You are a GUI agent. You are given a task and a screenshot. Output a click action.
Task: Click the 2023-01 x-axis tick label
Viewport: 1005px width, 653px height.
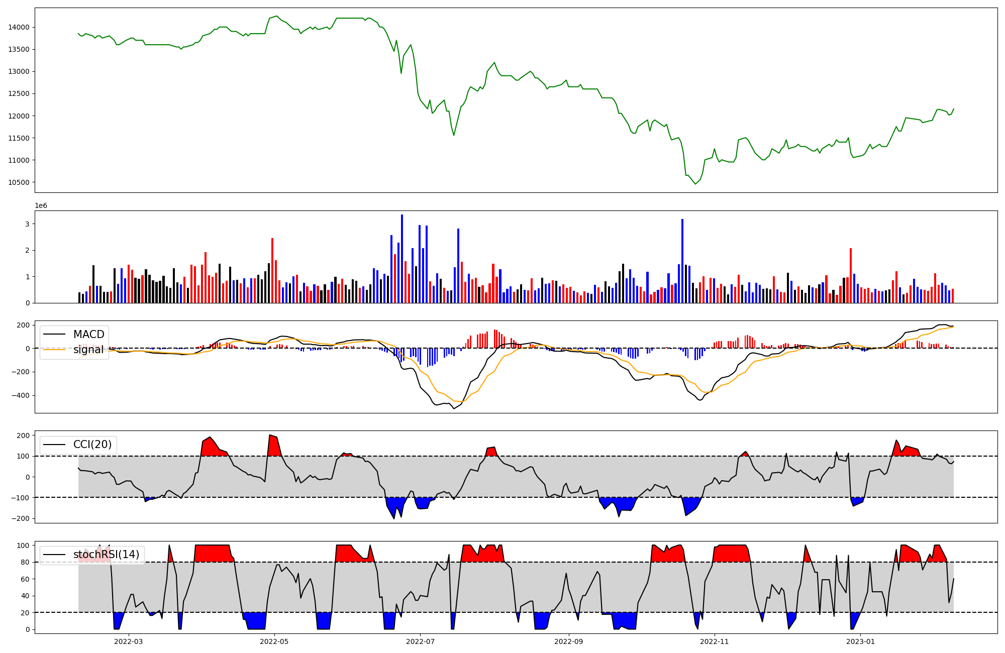pyautogui.click(x=861, y=641)
